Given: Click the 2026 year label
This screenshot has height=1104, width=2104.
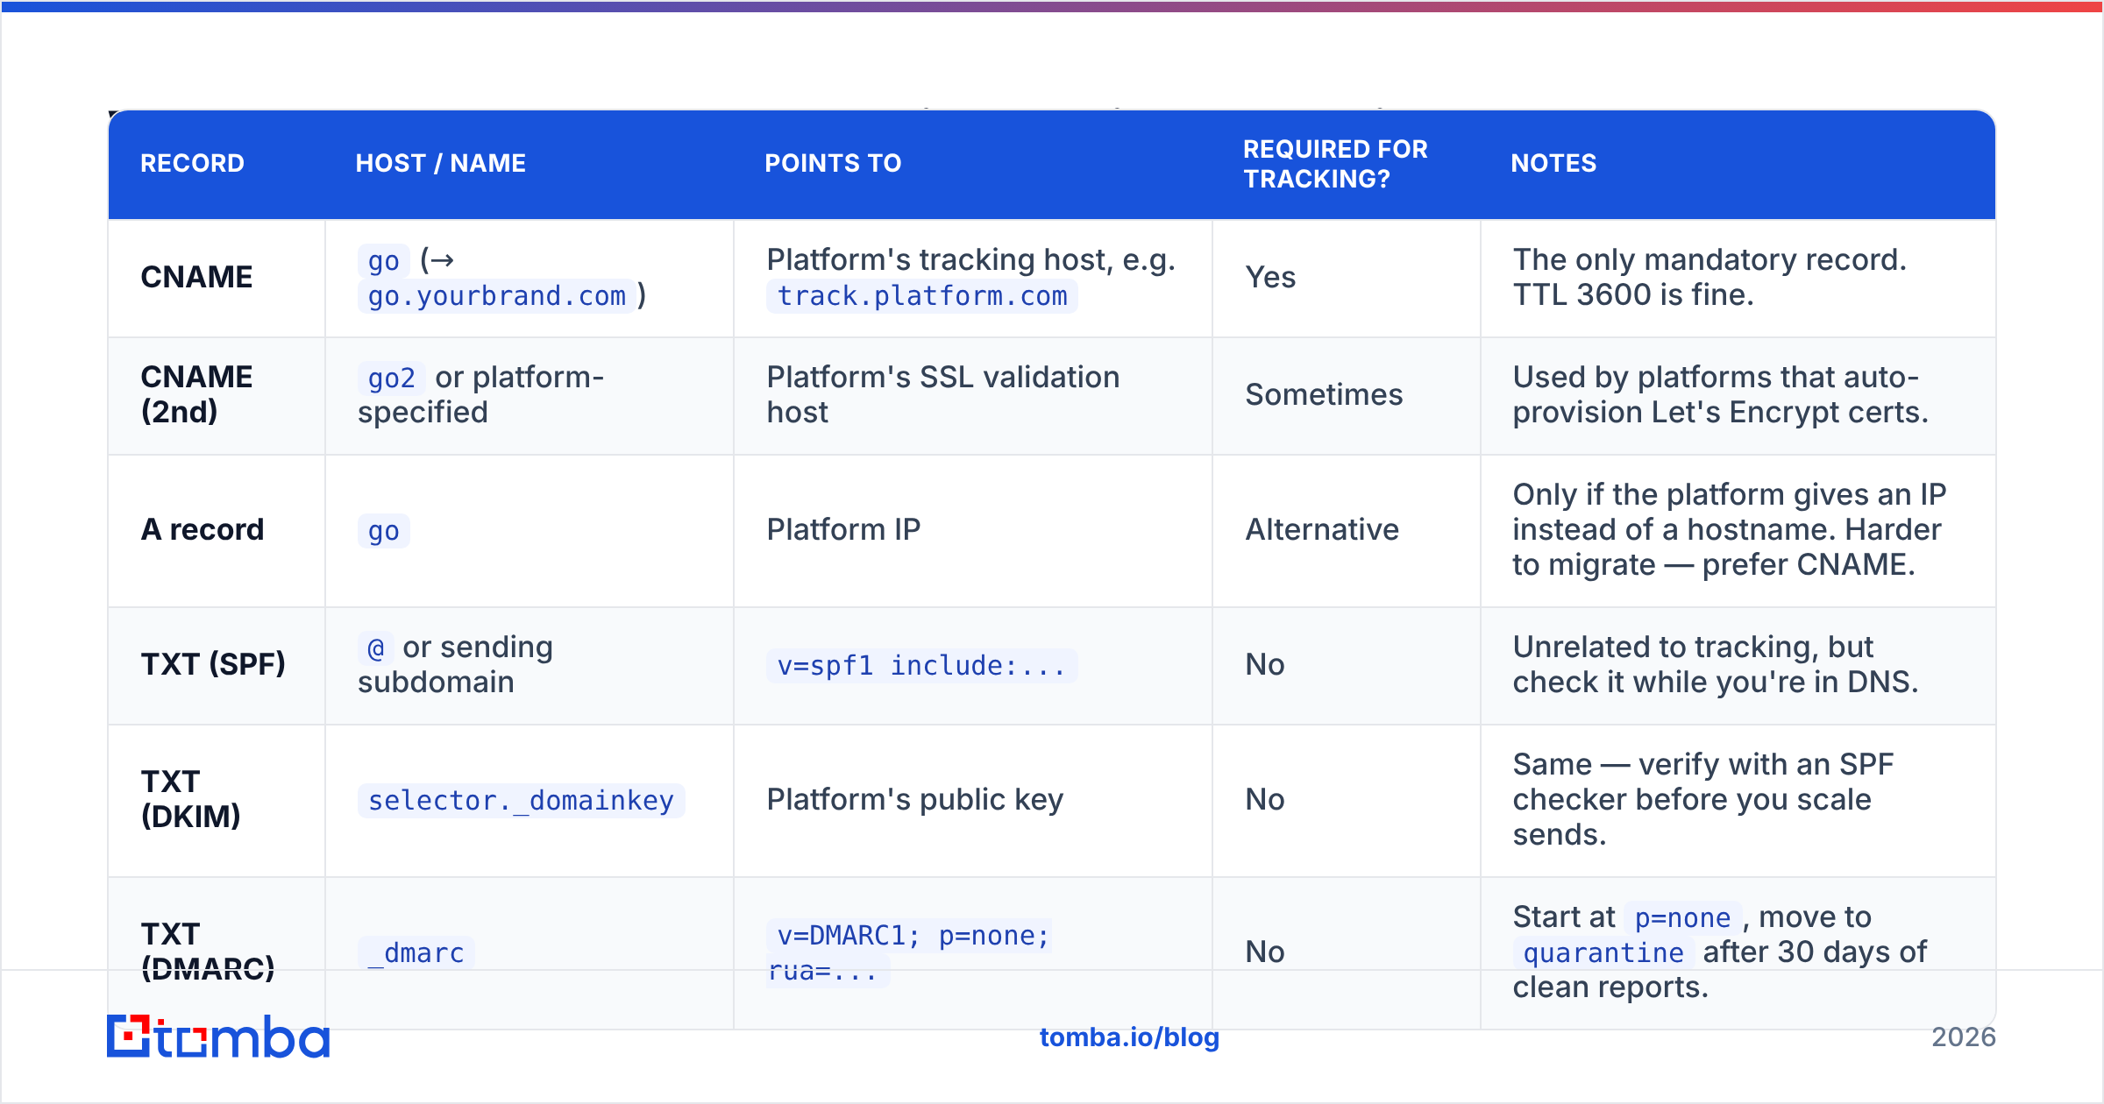Looking at the screenshot, I should (1964, 1037).
